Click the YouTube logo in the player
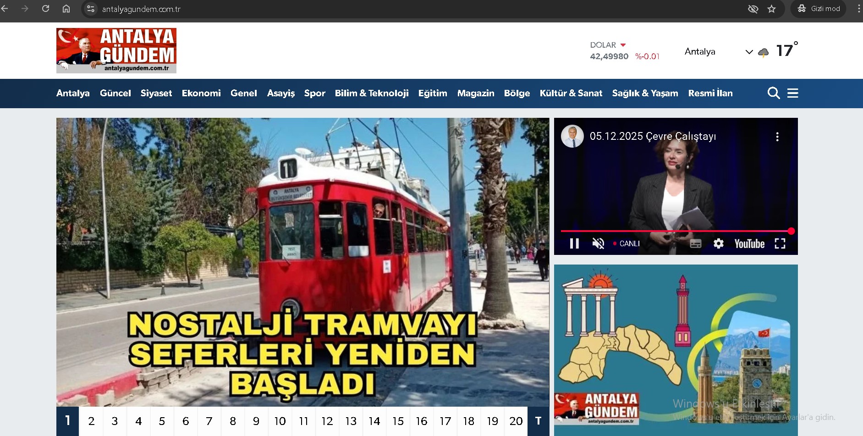The height and width of the screenshot is (436, 863). (749, 244)
